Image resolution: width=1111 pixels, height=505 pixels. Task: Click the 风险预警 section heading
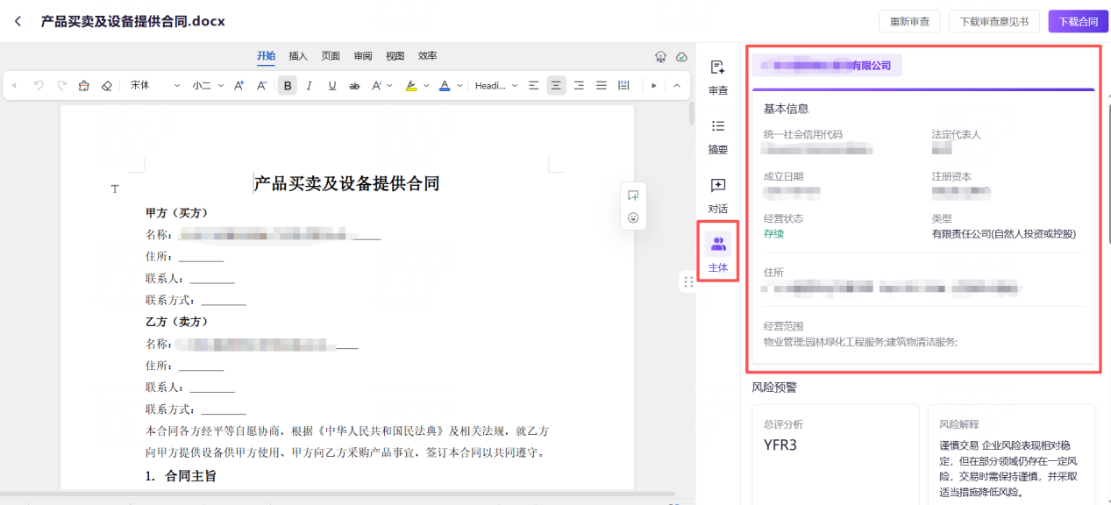774,387
